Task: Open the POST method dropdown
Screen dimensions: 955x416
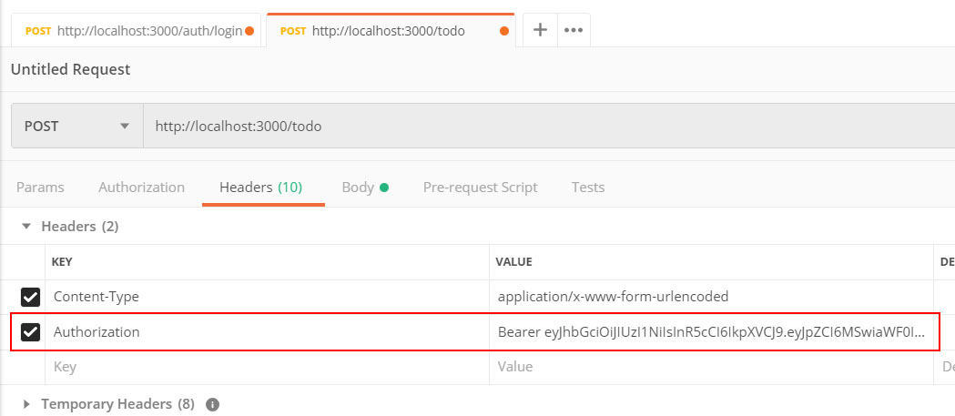Action: click(x=77, y=127)
